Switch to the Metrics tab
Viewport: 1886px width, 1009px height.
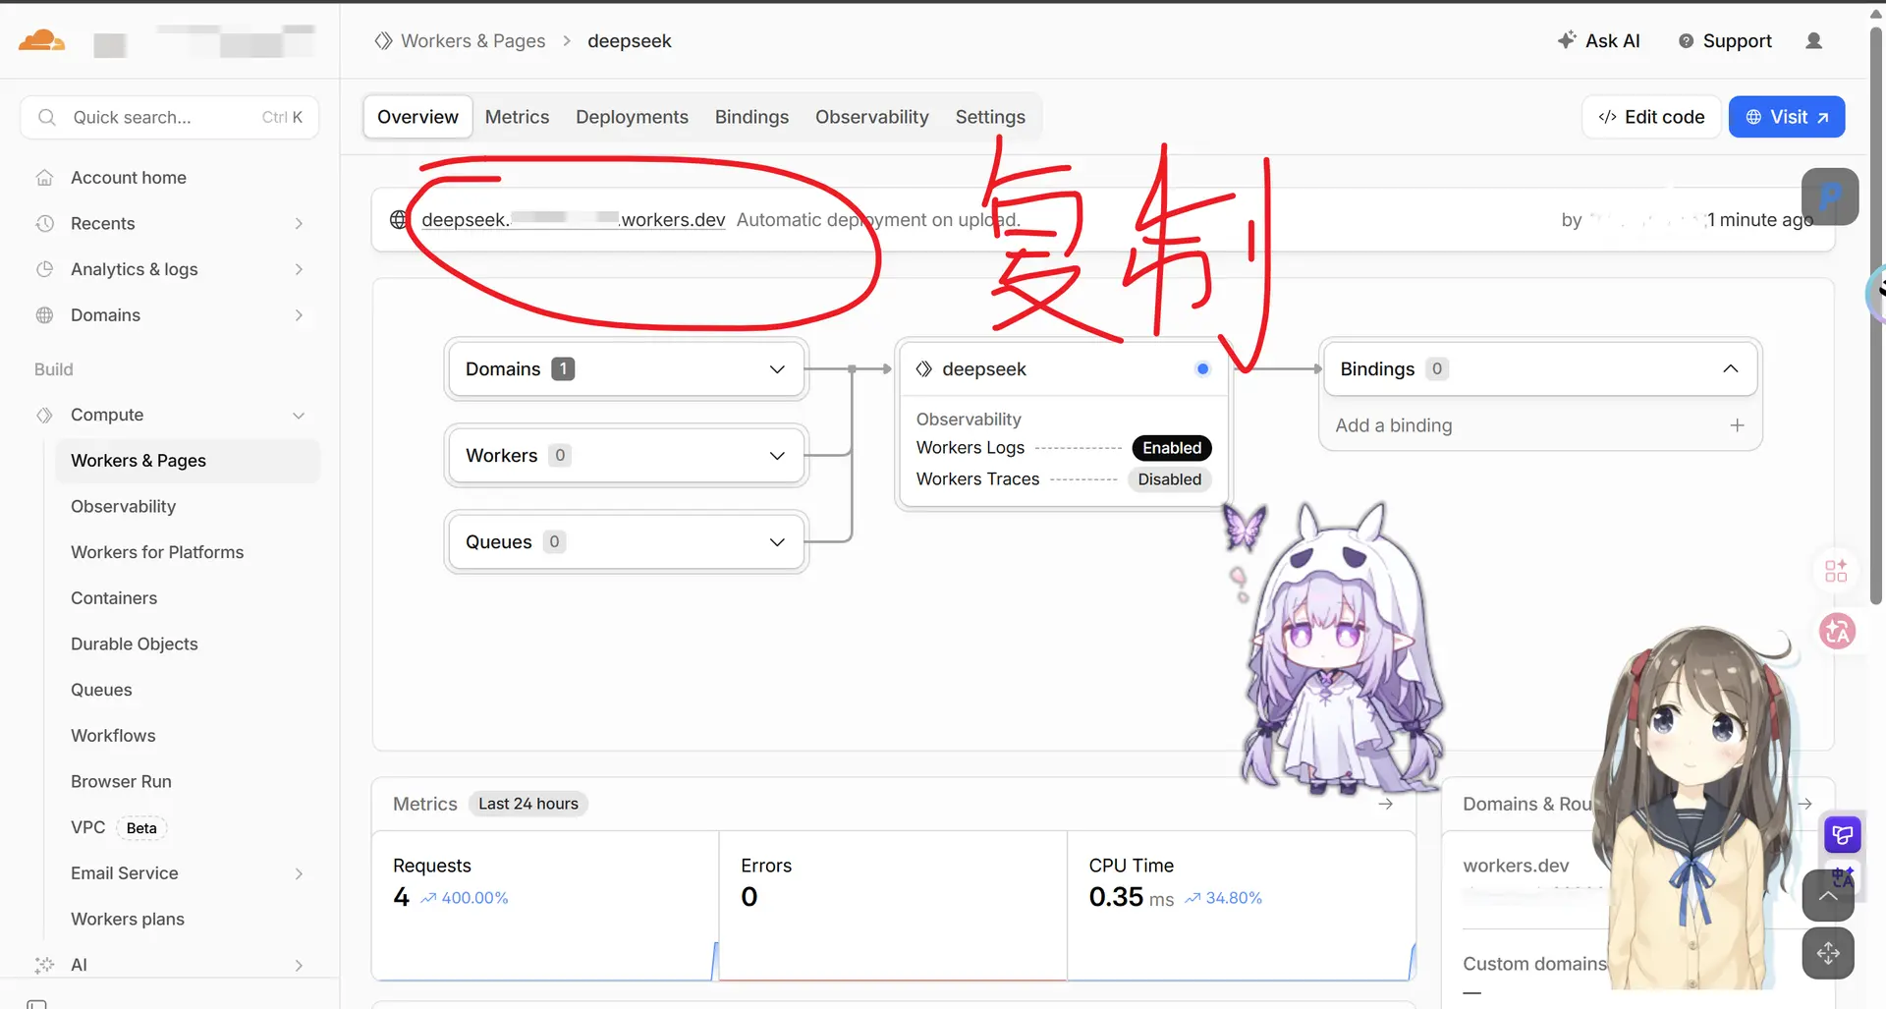click(517, 117)
